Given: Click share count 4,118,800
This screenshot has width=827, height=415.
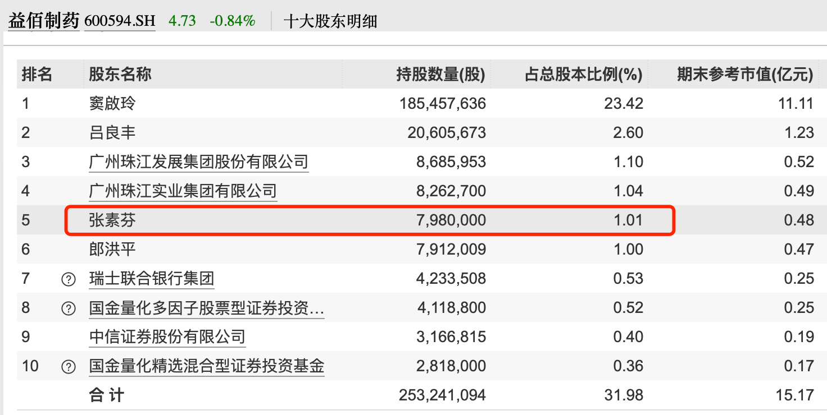Looking at the screenshot, I should 451,308.
